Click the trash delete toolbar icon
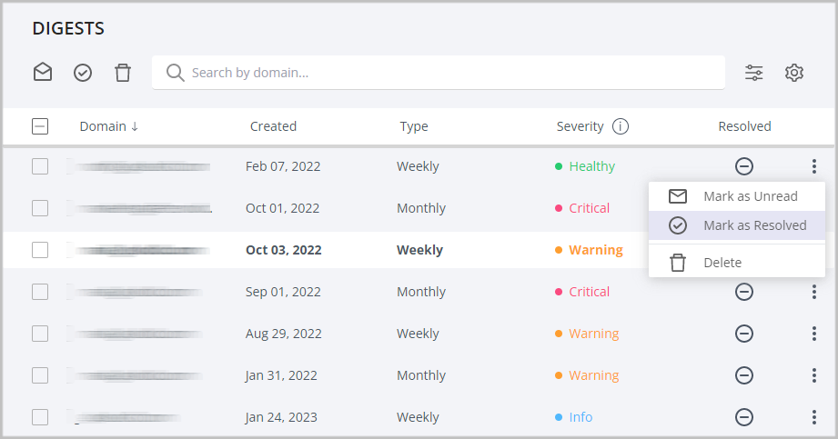The height and width of the screenshot is (439, 838). tap(123, 73)
